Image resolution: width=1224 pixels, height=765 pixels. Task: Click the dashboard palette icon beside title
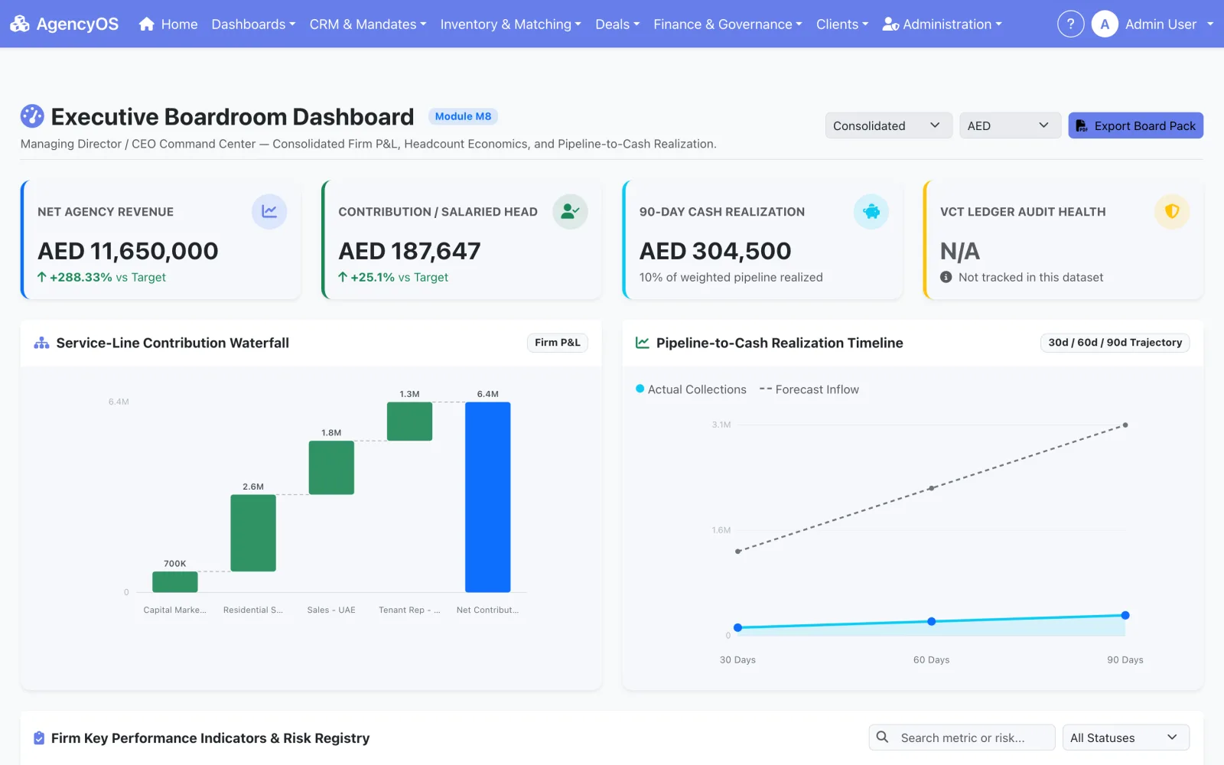tap(32, 116)
